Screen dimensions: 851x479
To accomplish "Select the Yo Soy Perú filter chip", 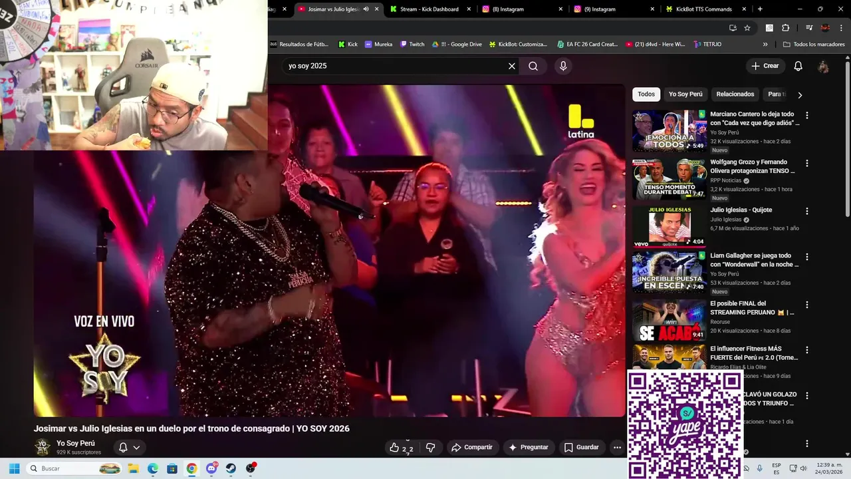I will point(685,94).
